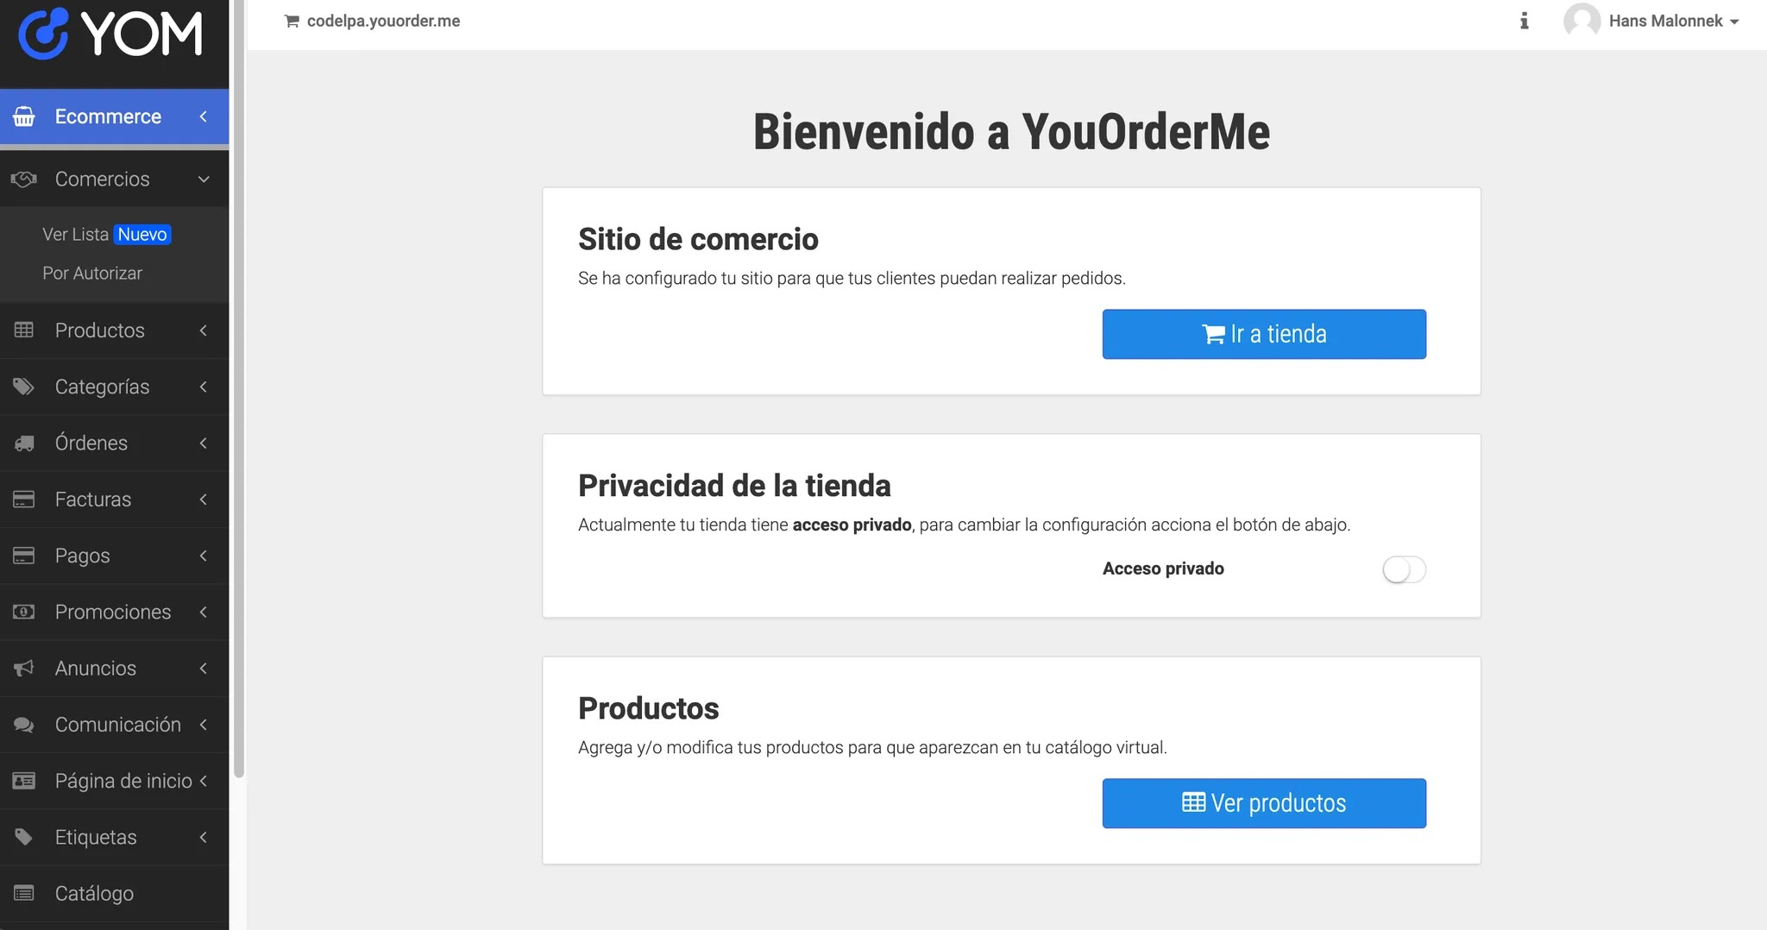Click the YOM logo
The height and width of the screenshot is (930, 1767).
(x=110, y=35)
